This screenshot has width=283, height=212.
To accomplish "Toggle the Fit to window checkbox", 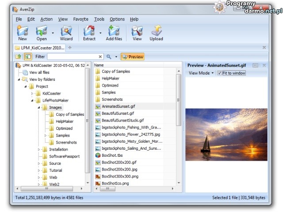I will (x=220, y=73).
